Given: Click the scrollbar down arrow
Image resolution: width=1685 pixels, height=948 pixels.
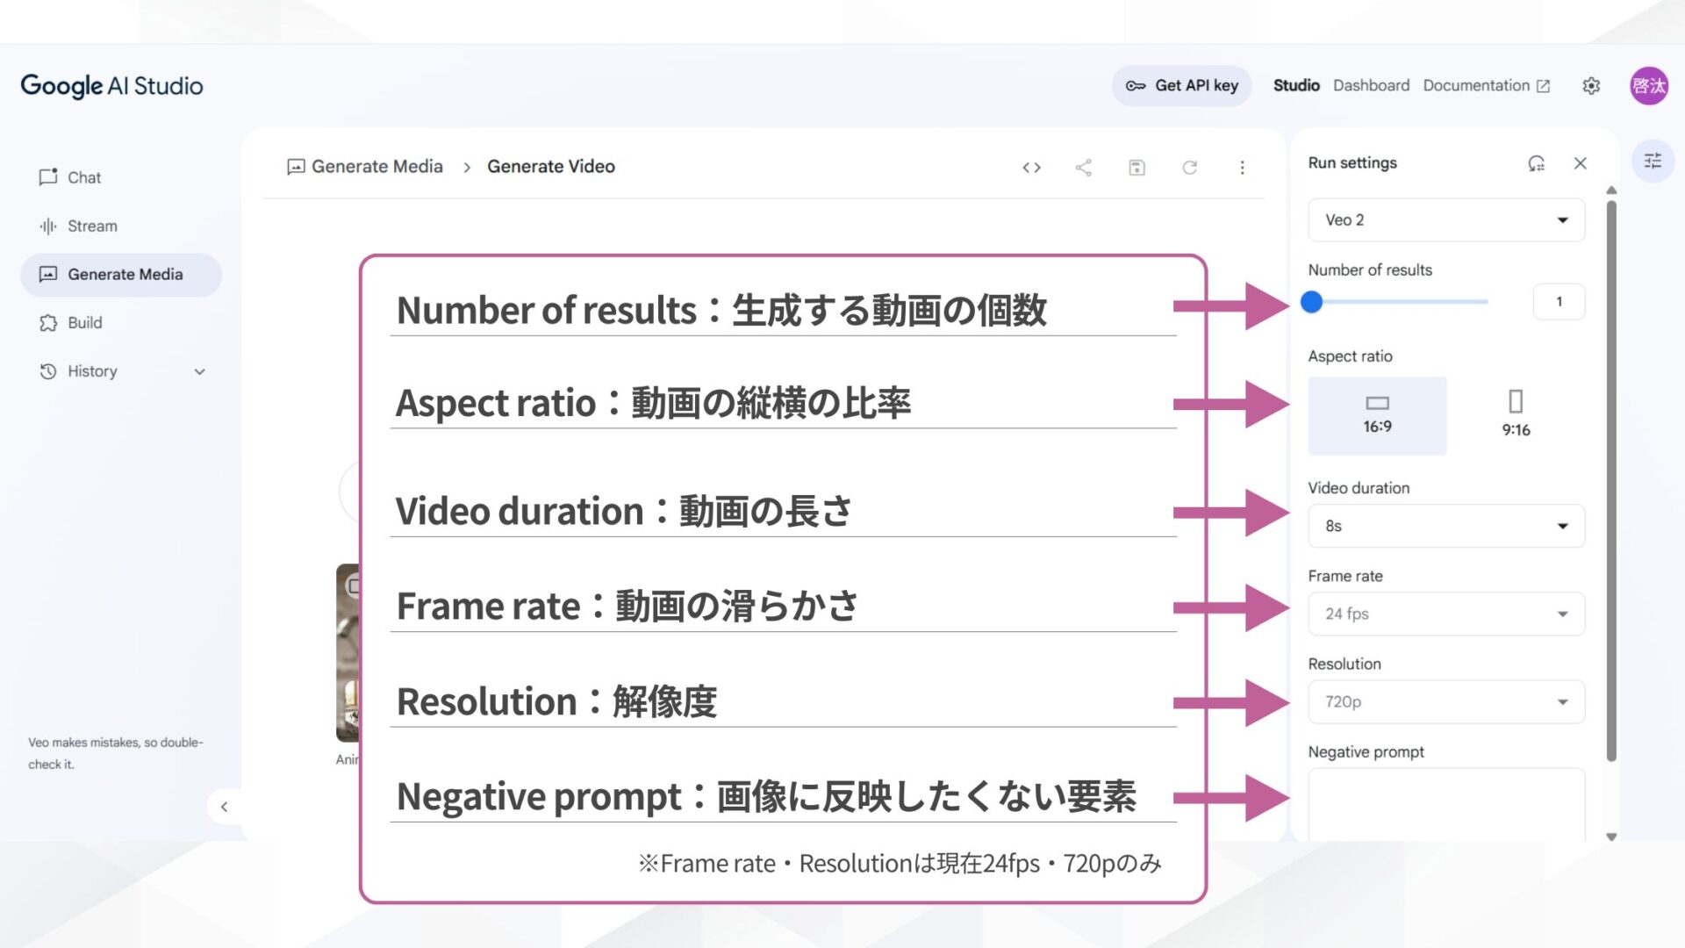Looking at the screenshot, I should 1611,837.
